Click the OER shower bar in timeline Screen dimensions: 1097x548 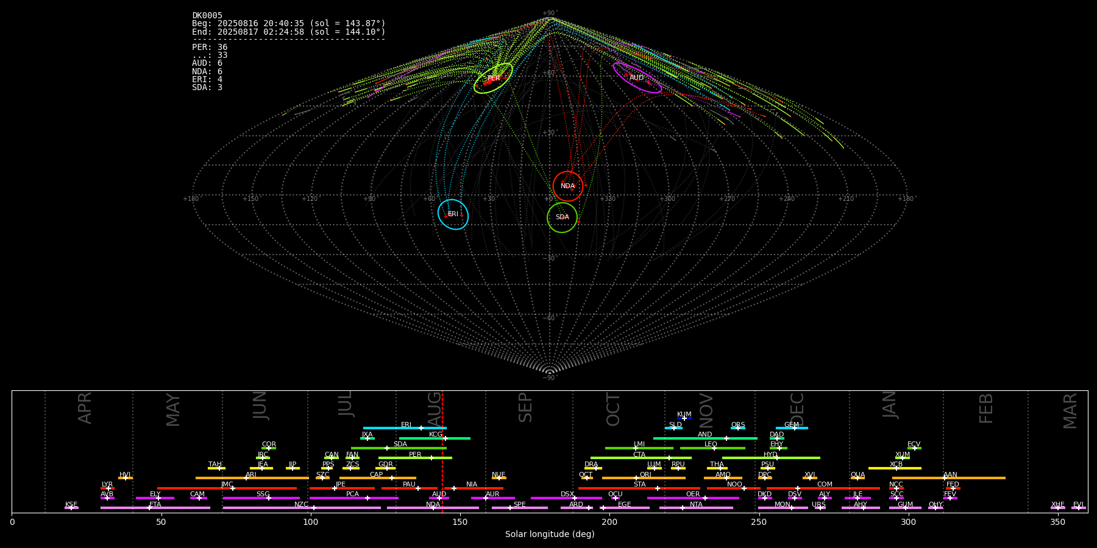pos(693,498)
